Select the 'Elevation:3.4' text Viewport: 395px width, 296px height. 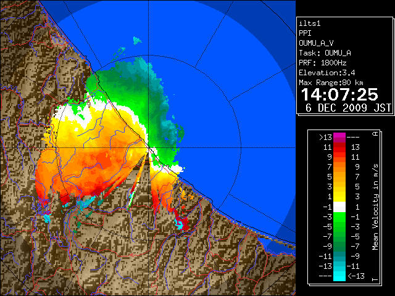coord(326,73)
